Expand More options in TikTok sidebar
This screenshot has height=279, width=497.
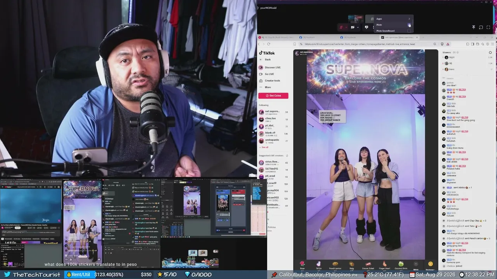[265, 87]
